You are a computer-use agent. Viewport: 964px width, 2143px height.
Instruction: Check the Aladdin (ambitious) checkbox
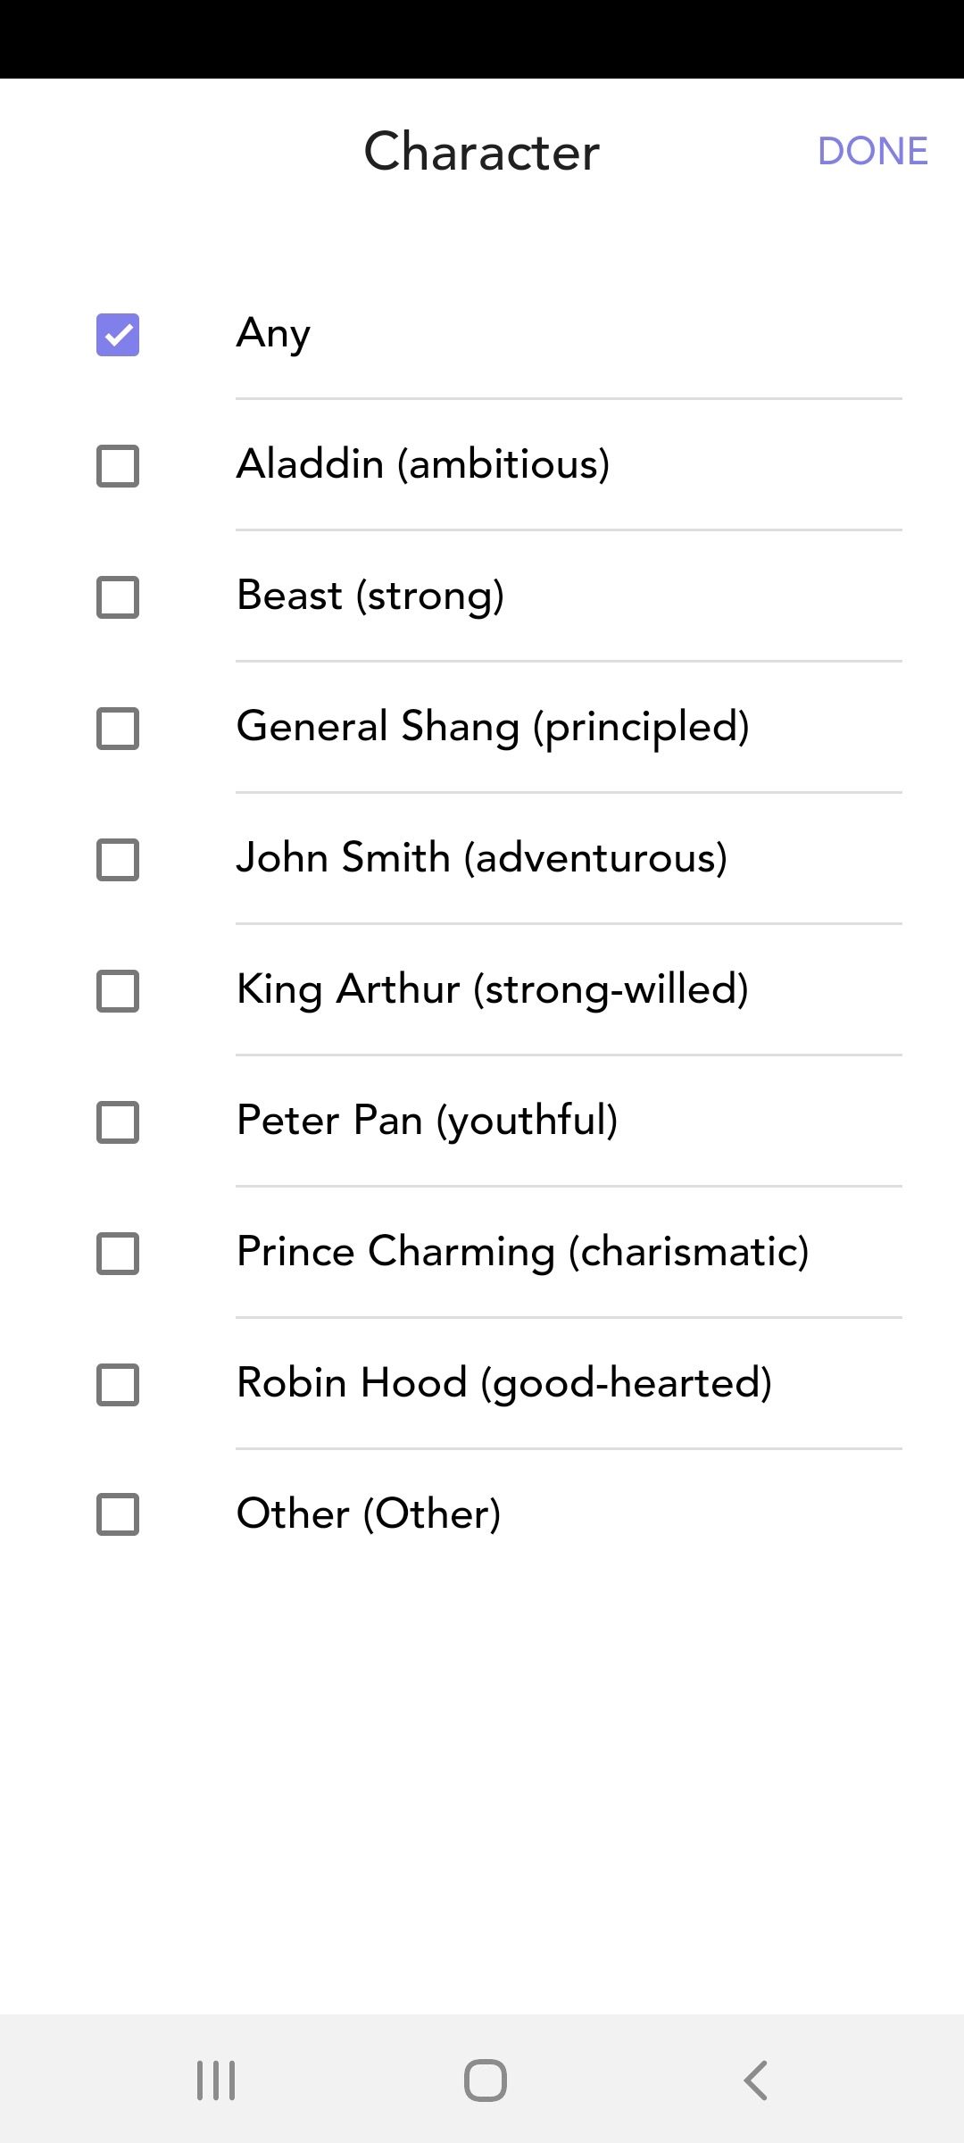click(x=118, y=466)
